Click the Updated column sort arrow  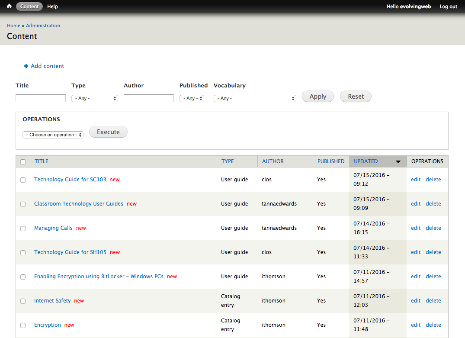398,162
